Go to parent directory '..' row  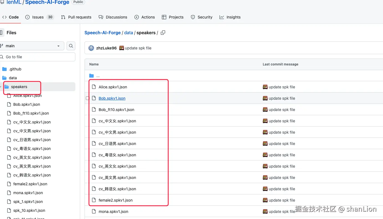click(98, 76)
